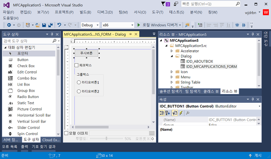Browse for image with the ... button
271x159 pixels.
click(x=152, y=133)
